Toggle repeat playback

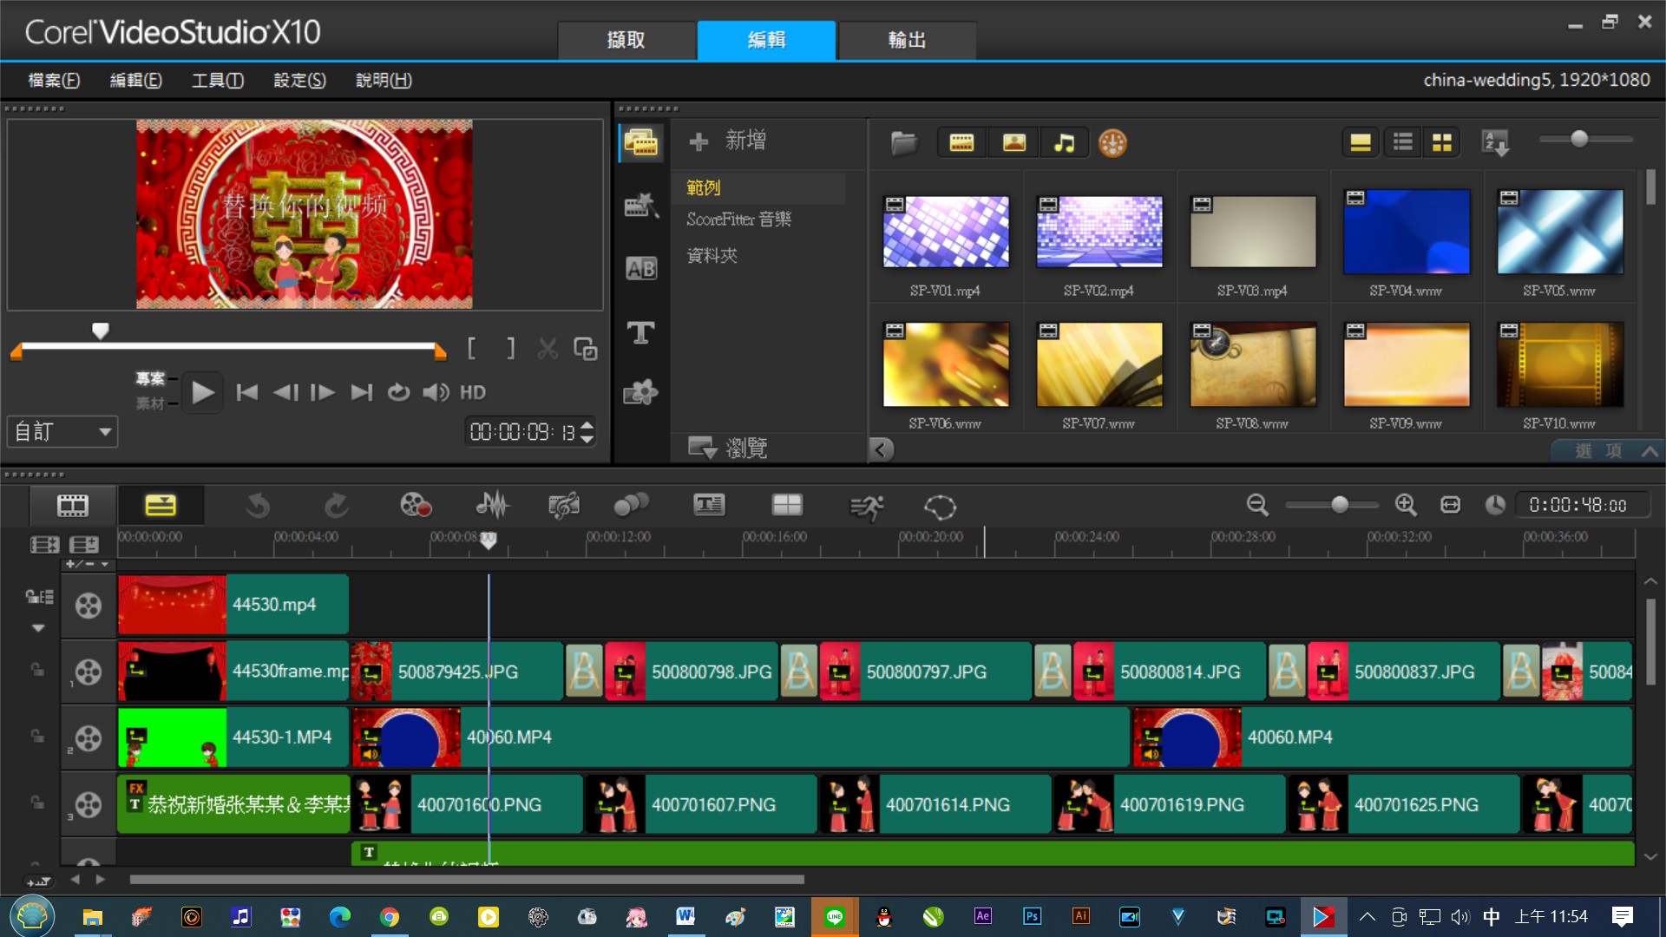point(398,393)
